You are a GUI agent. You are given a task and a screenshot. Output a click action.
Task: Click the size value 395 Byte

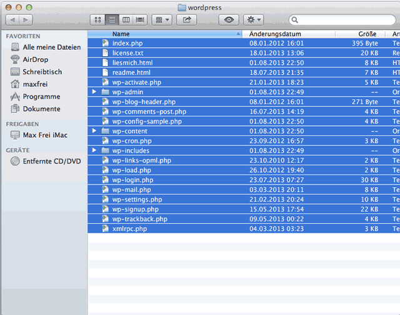(x=365, y=43)
